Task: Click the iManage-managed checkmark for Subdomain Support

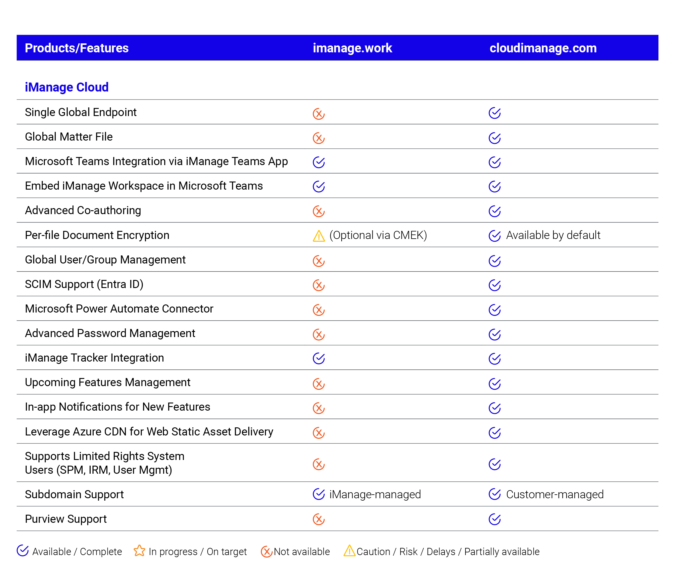Action: (319, 494)
